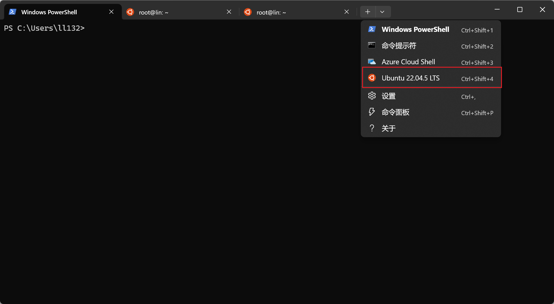554x304 pixels.
Task: Collapse the new tab profile dropdown chevron
Action: click(382, 12)
